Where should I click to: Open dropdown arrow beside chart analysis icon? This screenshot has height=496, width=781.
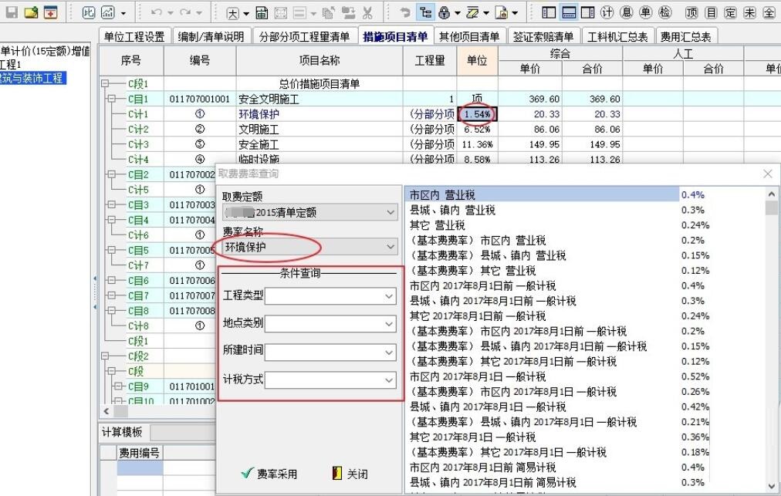point(123,13)
